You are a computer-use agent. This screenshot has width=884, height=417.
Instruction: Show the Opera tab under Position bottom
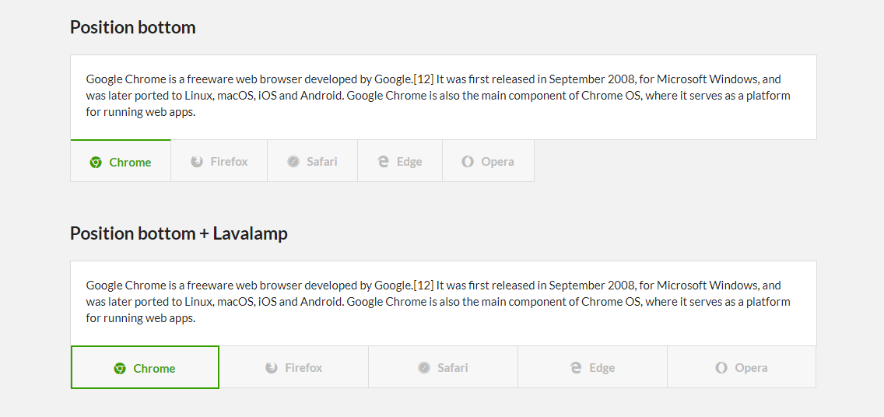coord(489,162)
